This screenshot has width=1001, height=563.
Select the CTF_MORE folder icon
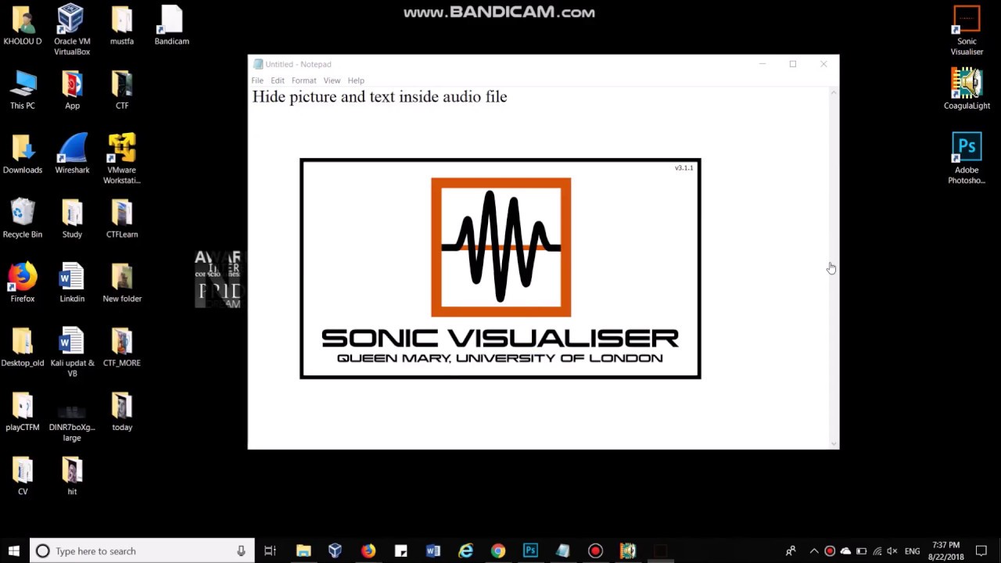[x=122, y=346]
